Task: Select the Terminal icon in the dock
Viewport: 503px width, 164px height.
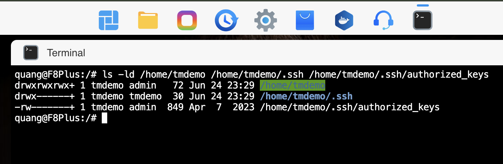Action: pyautogui.click(x=423, y=20)
